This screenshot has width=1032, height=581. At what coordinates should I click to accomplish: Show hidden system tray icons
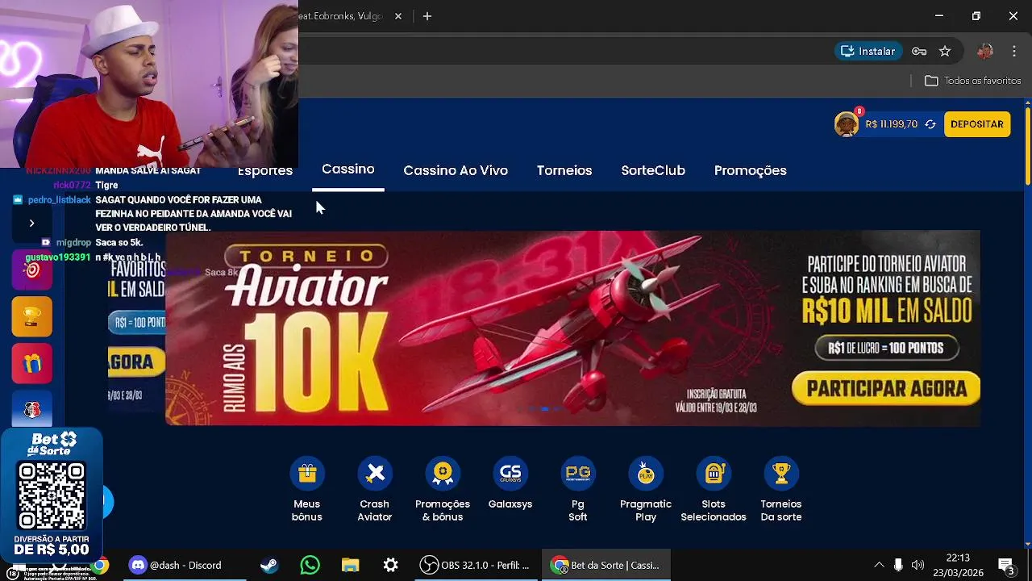879,565
